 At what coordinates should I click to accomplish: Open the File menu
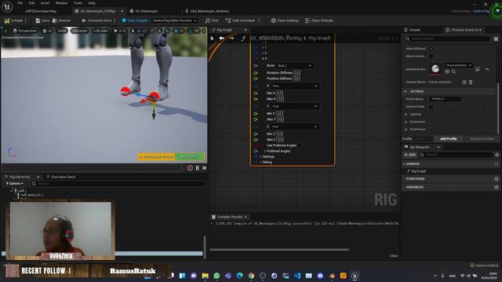click(20, 3)
